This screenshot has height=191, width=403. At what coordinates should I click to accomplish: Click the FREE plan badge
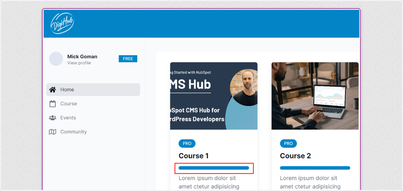[x=128, y=59]
